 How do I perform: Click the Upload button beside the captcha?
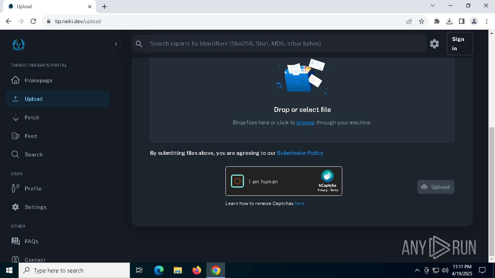pyautogui.click(x=436, y=187)
